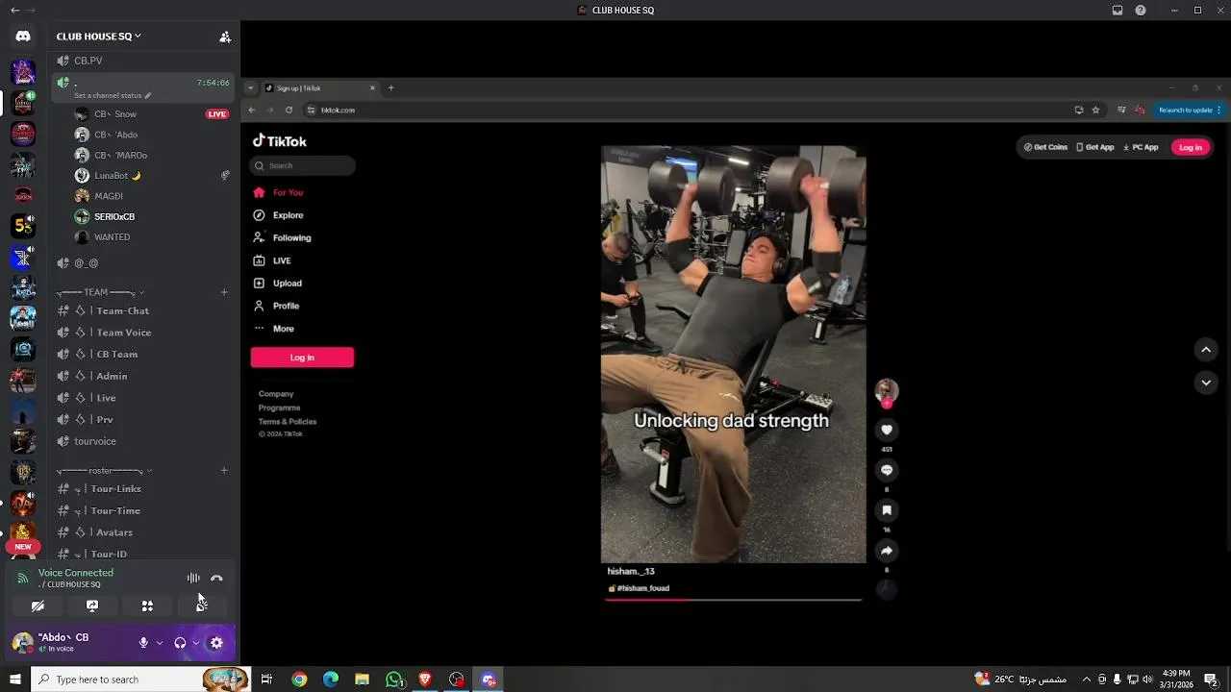Click invite people icon beside server name

pyautogui.click(x=225, y=37)
